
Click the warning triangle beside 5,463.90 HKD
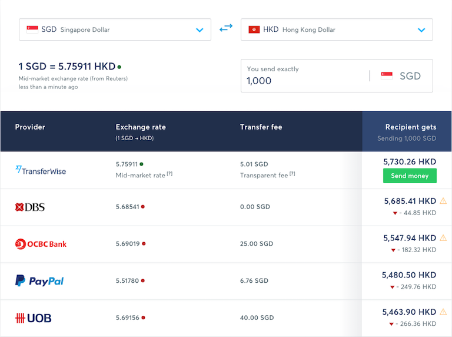[x=443, y=312]
